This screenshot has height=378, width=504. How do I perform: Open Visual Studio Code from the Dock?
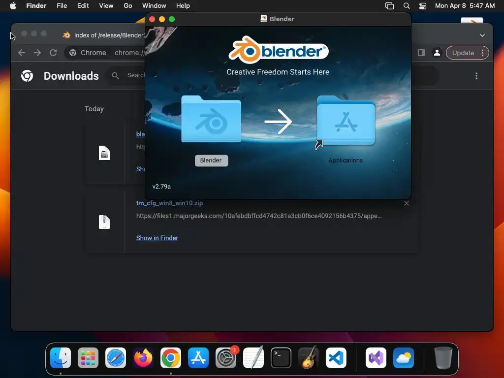[x=336, y=358]
